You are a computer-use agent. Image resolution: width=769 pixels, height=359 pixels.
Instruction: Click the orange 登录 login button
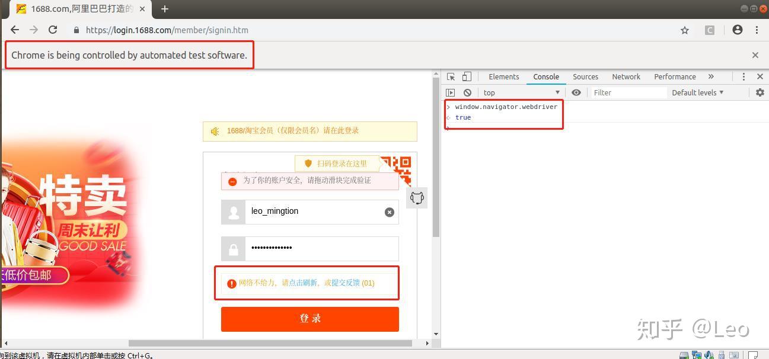pos(310,319)
